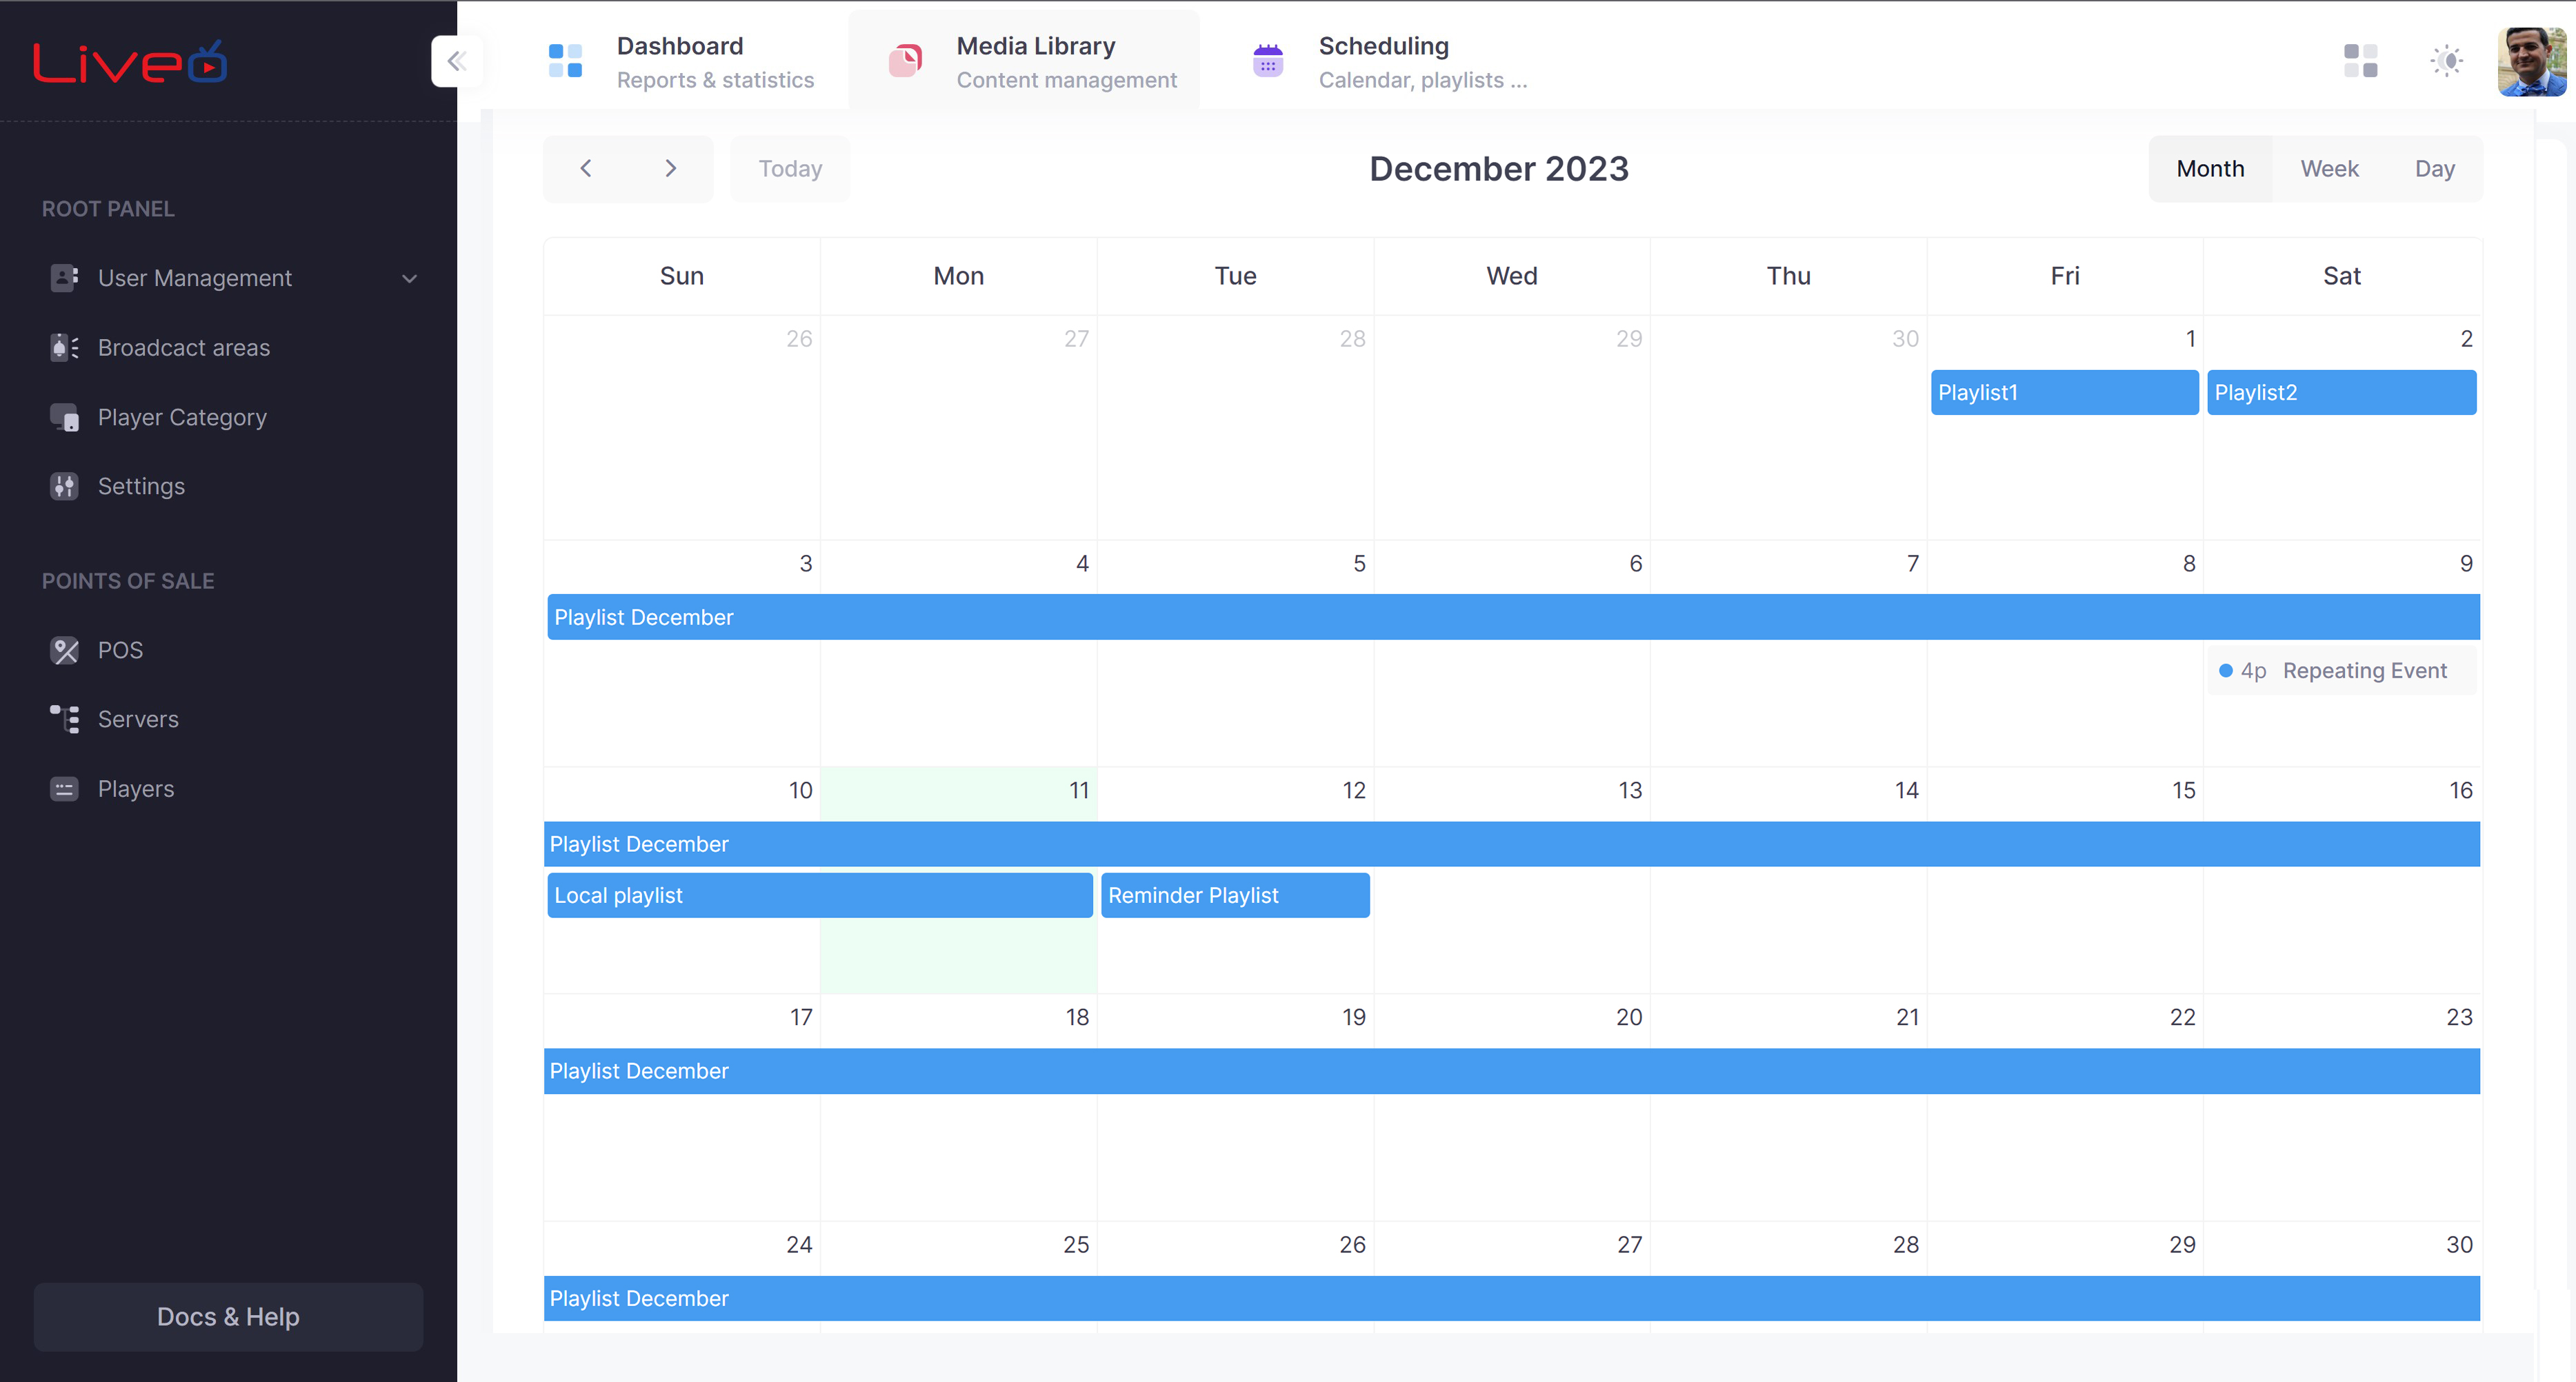
Task: Click the Docs & Help button
Action: (x=228, y=1317)
